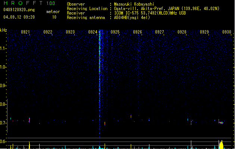Click the kHz axis unit label

coord(3,30)
